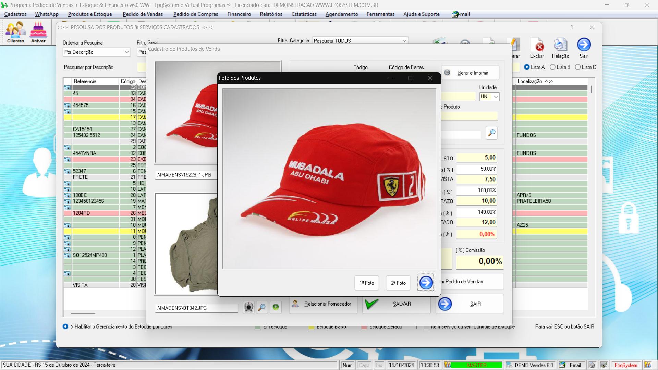Viewport: 658px width, 370px height.
Task: Click the 12,00 price field
Action: pos(477,222)
